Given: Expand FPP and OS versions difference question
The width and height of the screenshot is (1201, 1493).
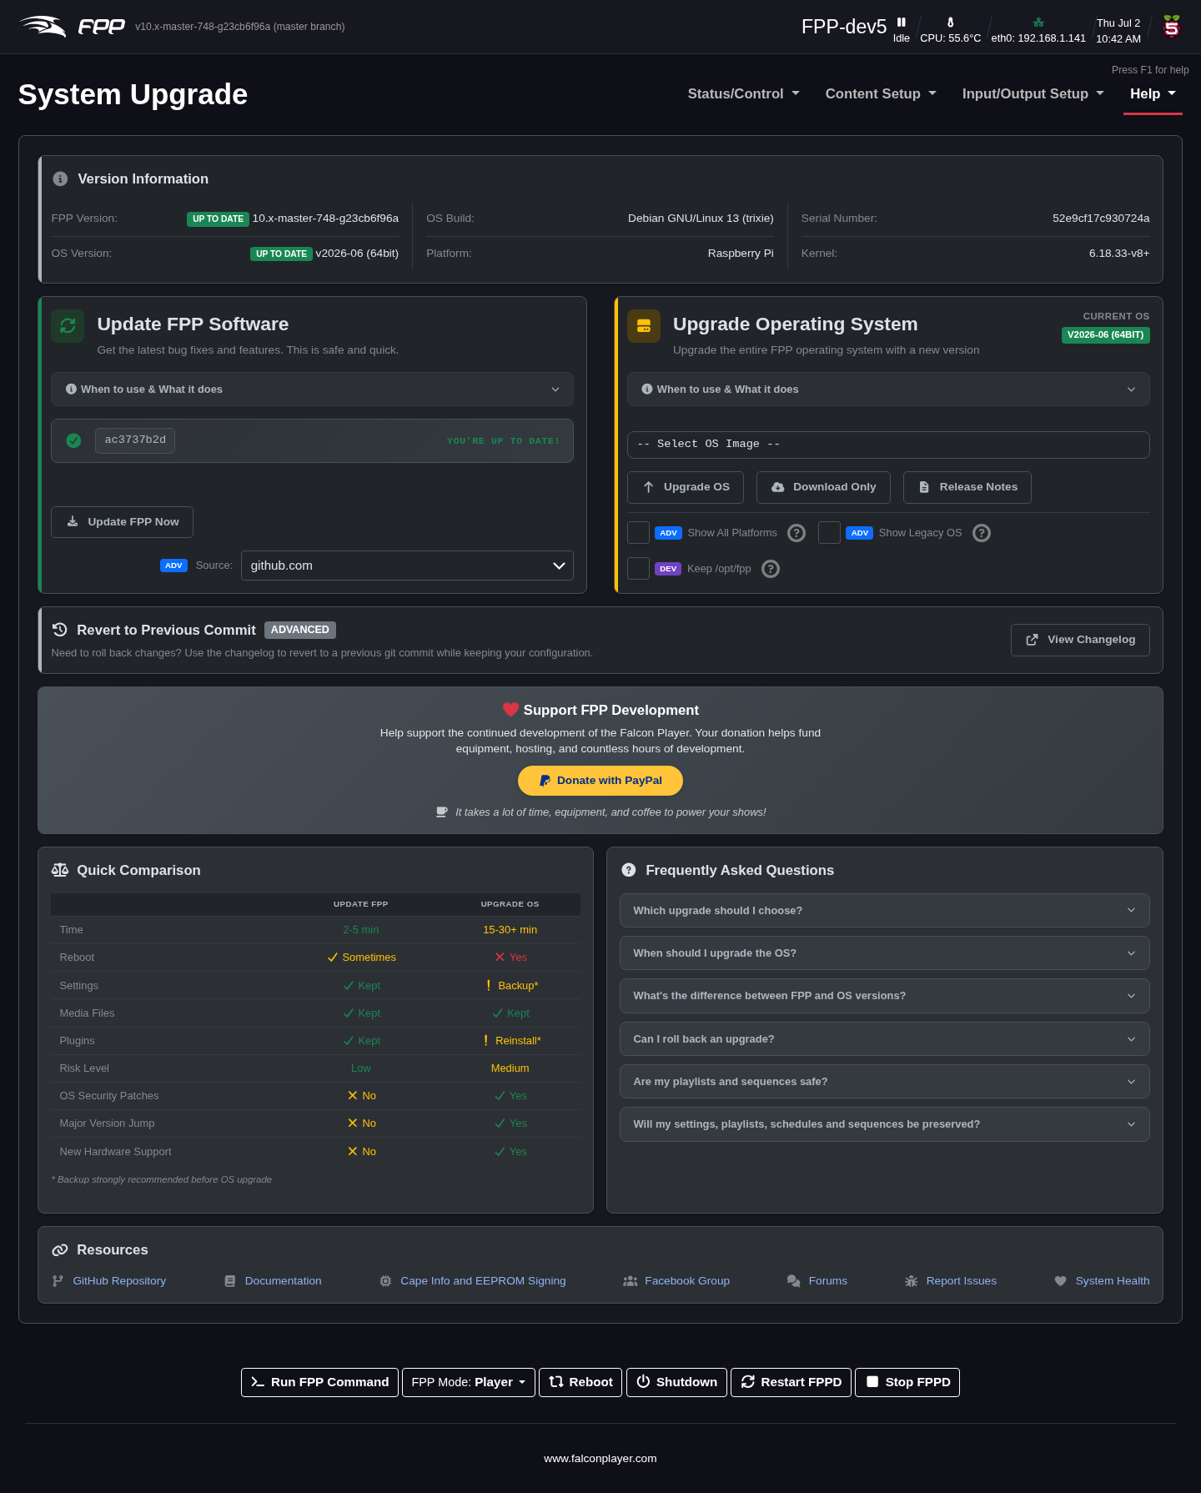Looking at the screenshot, I should pos(884,996).
